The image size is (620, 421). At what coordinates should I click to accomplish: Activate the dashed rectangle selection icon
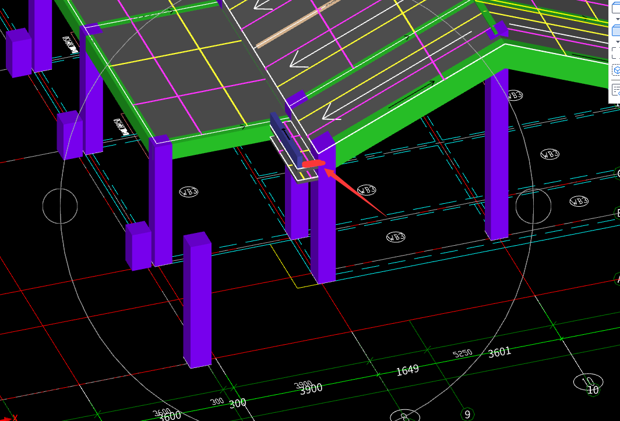(616, 53)
